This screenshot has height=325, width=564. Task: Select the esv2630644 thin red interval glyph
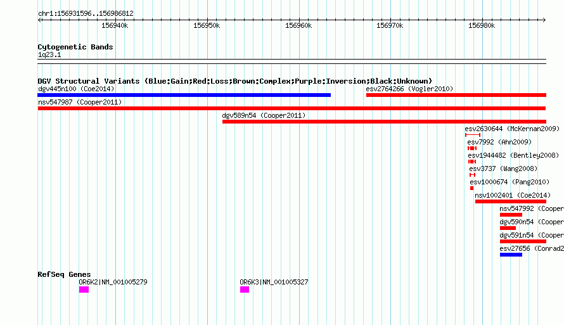[x=473, y=135]
